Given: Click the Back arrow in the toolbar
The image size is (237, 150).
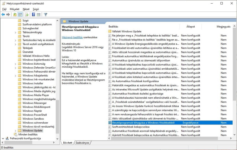Looking at the screenshot, I should 3,14.
